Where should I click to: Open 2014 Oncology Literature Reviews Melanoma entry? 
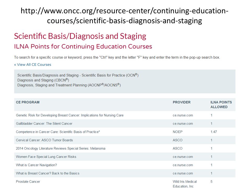(60, 149)
